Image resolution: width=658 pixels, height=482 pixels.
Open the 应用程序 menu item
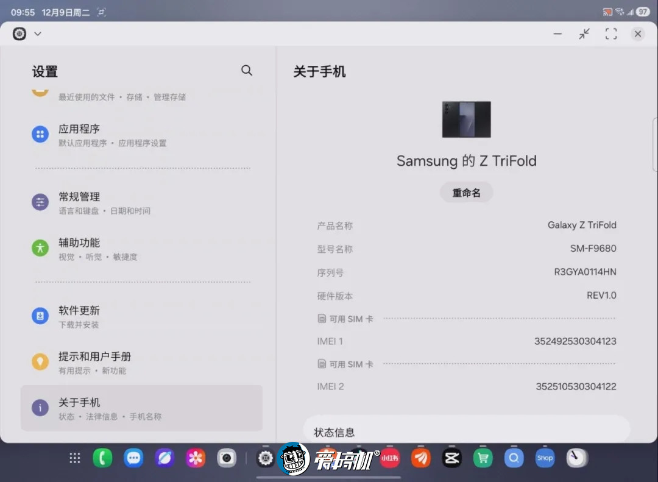(141, 135)
